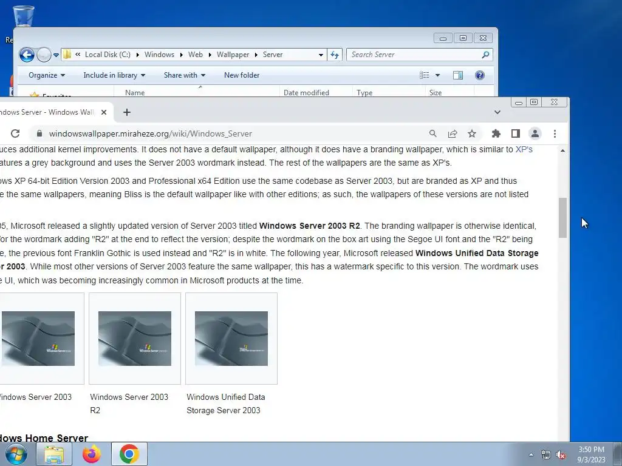Sort by the Type column header
Image resolution: width=622 pixels, height=466 pixels.
click(388, 92)
